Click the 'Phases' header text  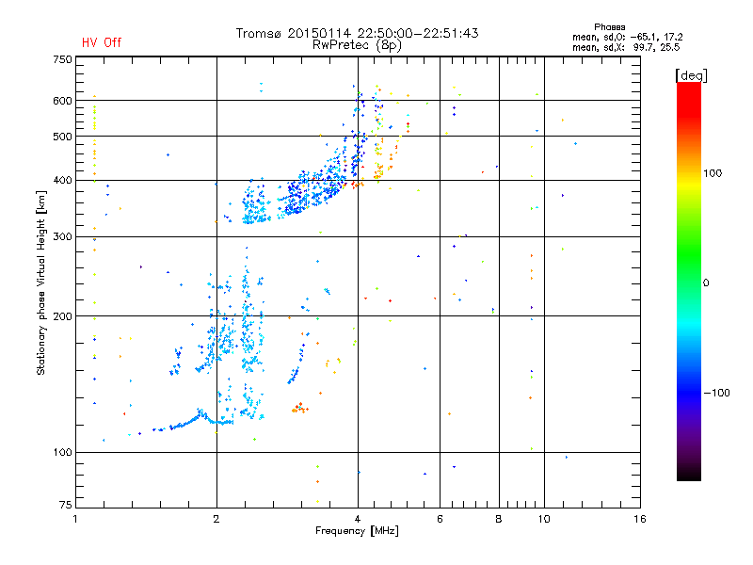click(609, 27)
